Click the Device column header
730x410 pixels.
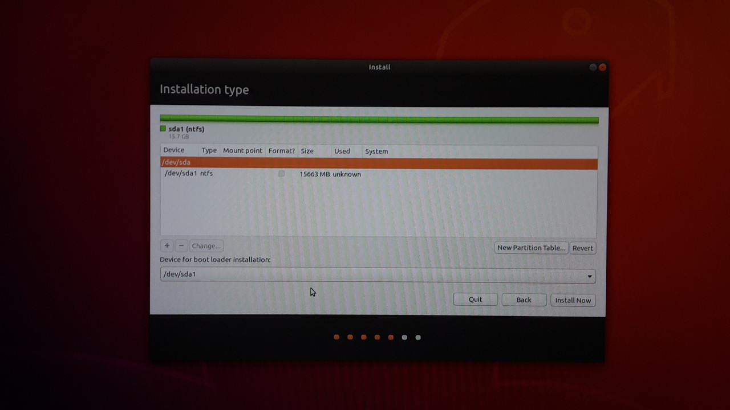(x=174, y=150)
